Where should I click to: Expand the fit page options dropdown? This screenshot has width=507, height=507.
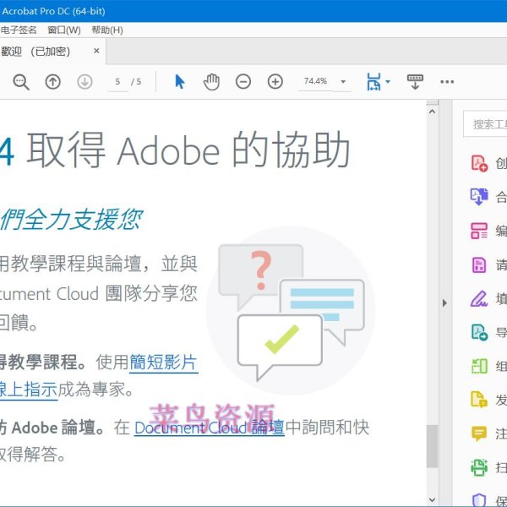tap(388, 82)
